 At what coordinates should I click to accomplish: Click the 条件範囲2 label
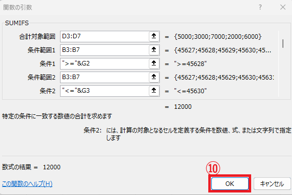pyautogui.click(x=41, y=77)
